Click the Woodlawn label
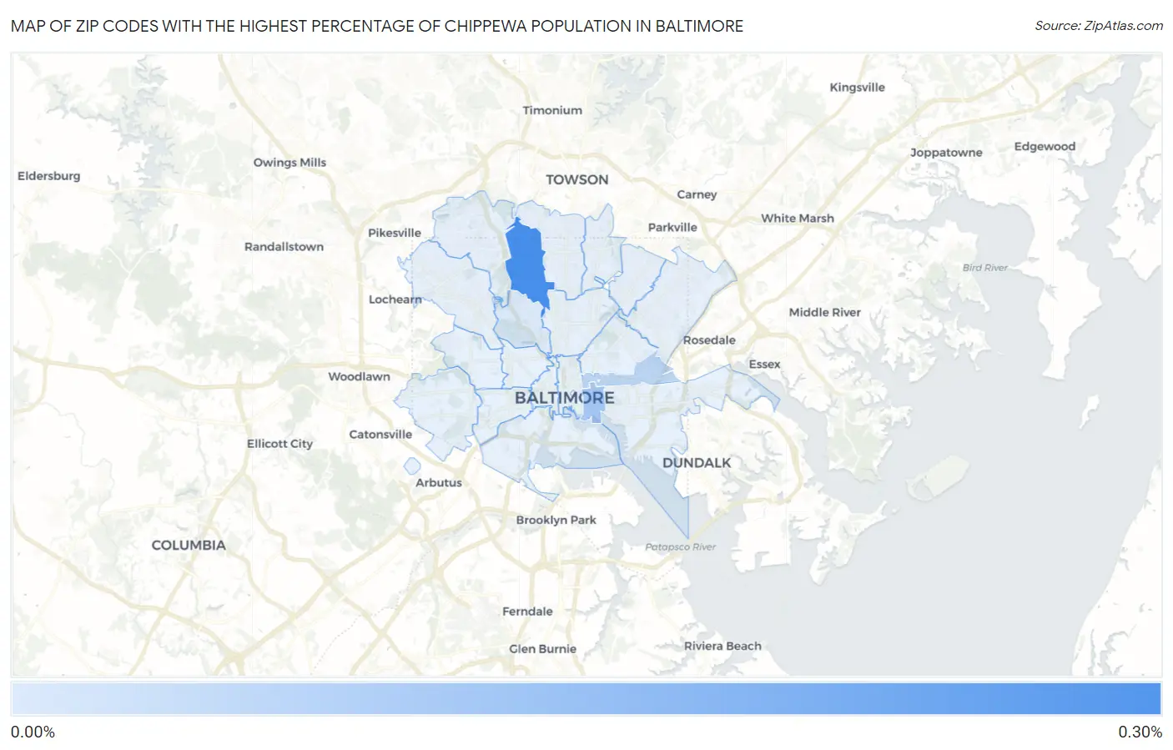This screenshot has width=1173, height=750. coord(359,377)
